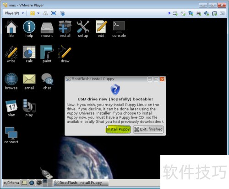Viewport: 229px width, 189px height.
Task: Open the console terminal icon
Action: click(119, 29)
